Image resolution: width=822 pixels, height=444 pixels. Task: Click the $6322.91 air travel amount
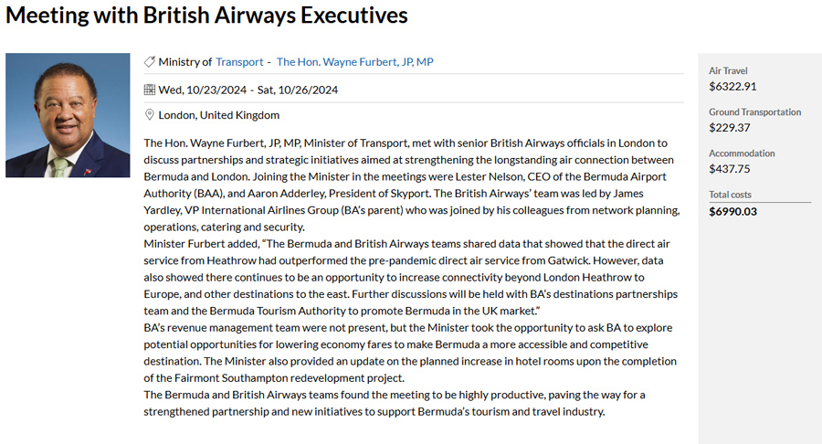(x=732, y=87)
